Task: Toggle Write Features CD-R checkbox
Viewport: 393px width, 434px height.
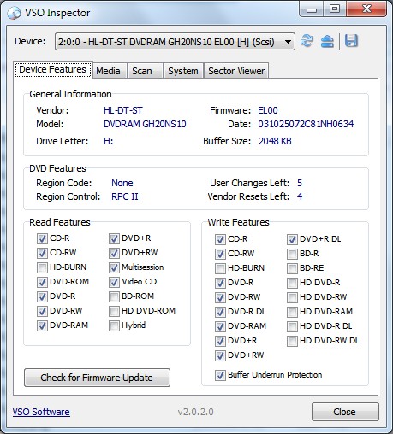Action: tap(220, 239)
